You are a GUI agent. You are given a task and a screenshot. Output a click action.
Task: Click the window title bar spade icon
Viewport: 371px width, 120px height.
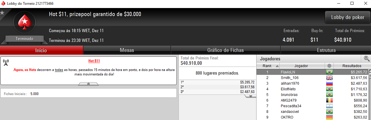3,3
